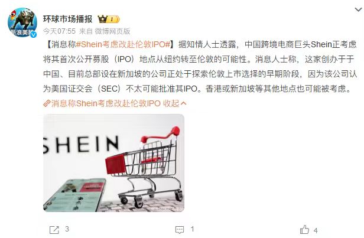Screen dimensions: 364x238
Task: Click the post body text paragraph
Action: [200, 67]
